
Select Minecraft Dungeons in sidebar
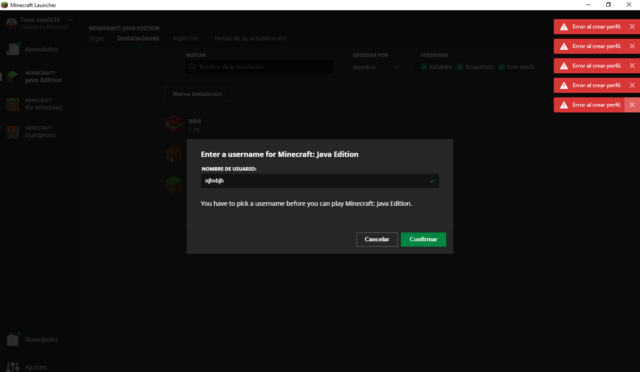point(40,132)
